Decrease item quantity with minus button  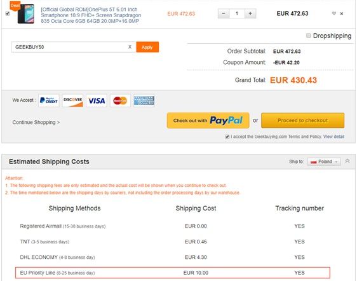[x=224, y=14]
